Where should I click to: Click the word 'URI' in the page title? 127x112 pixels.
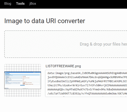(51, 21)
